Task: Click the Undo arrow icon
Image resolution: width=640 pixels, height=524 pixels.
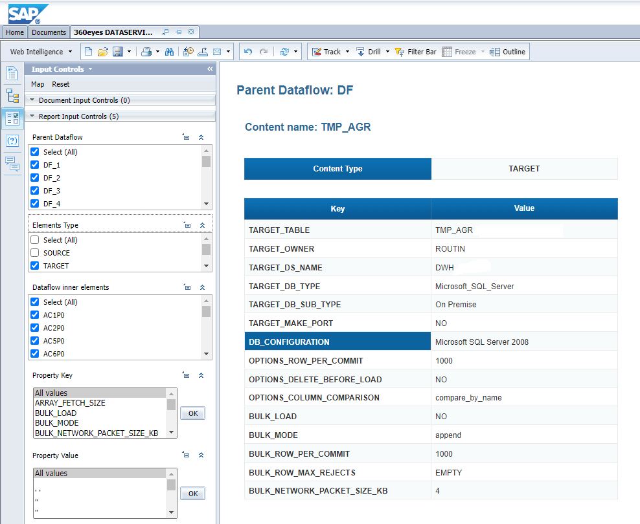Action: pos(247,52)
